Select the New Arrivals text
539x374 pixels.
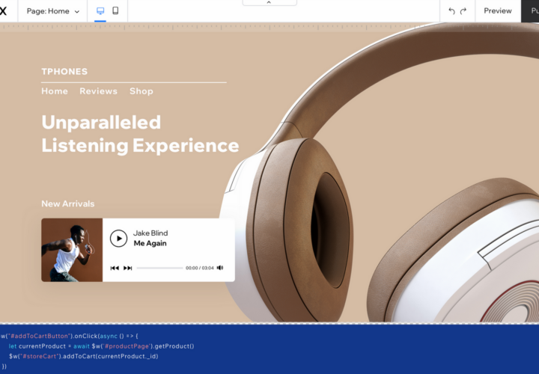pyautogui.click(x=67, y=203)
